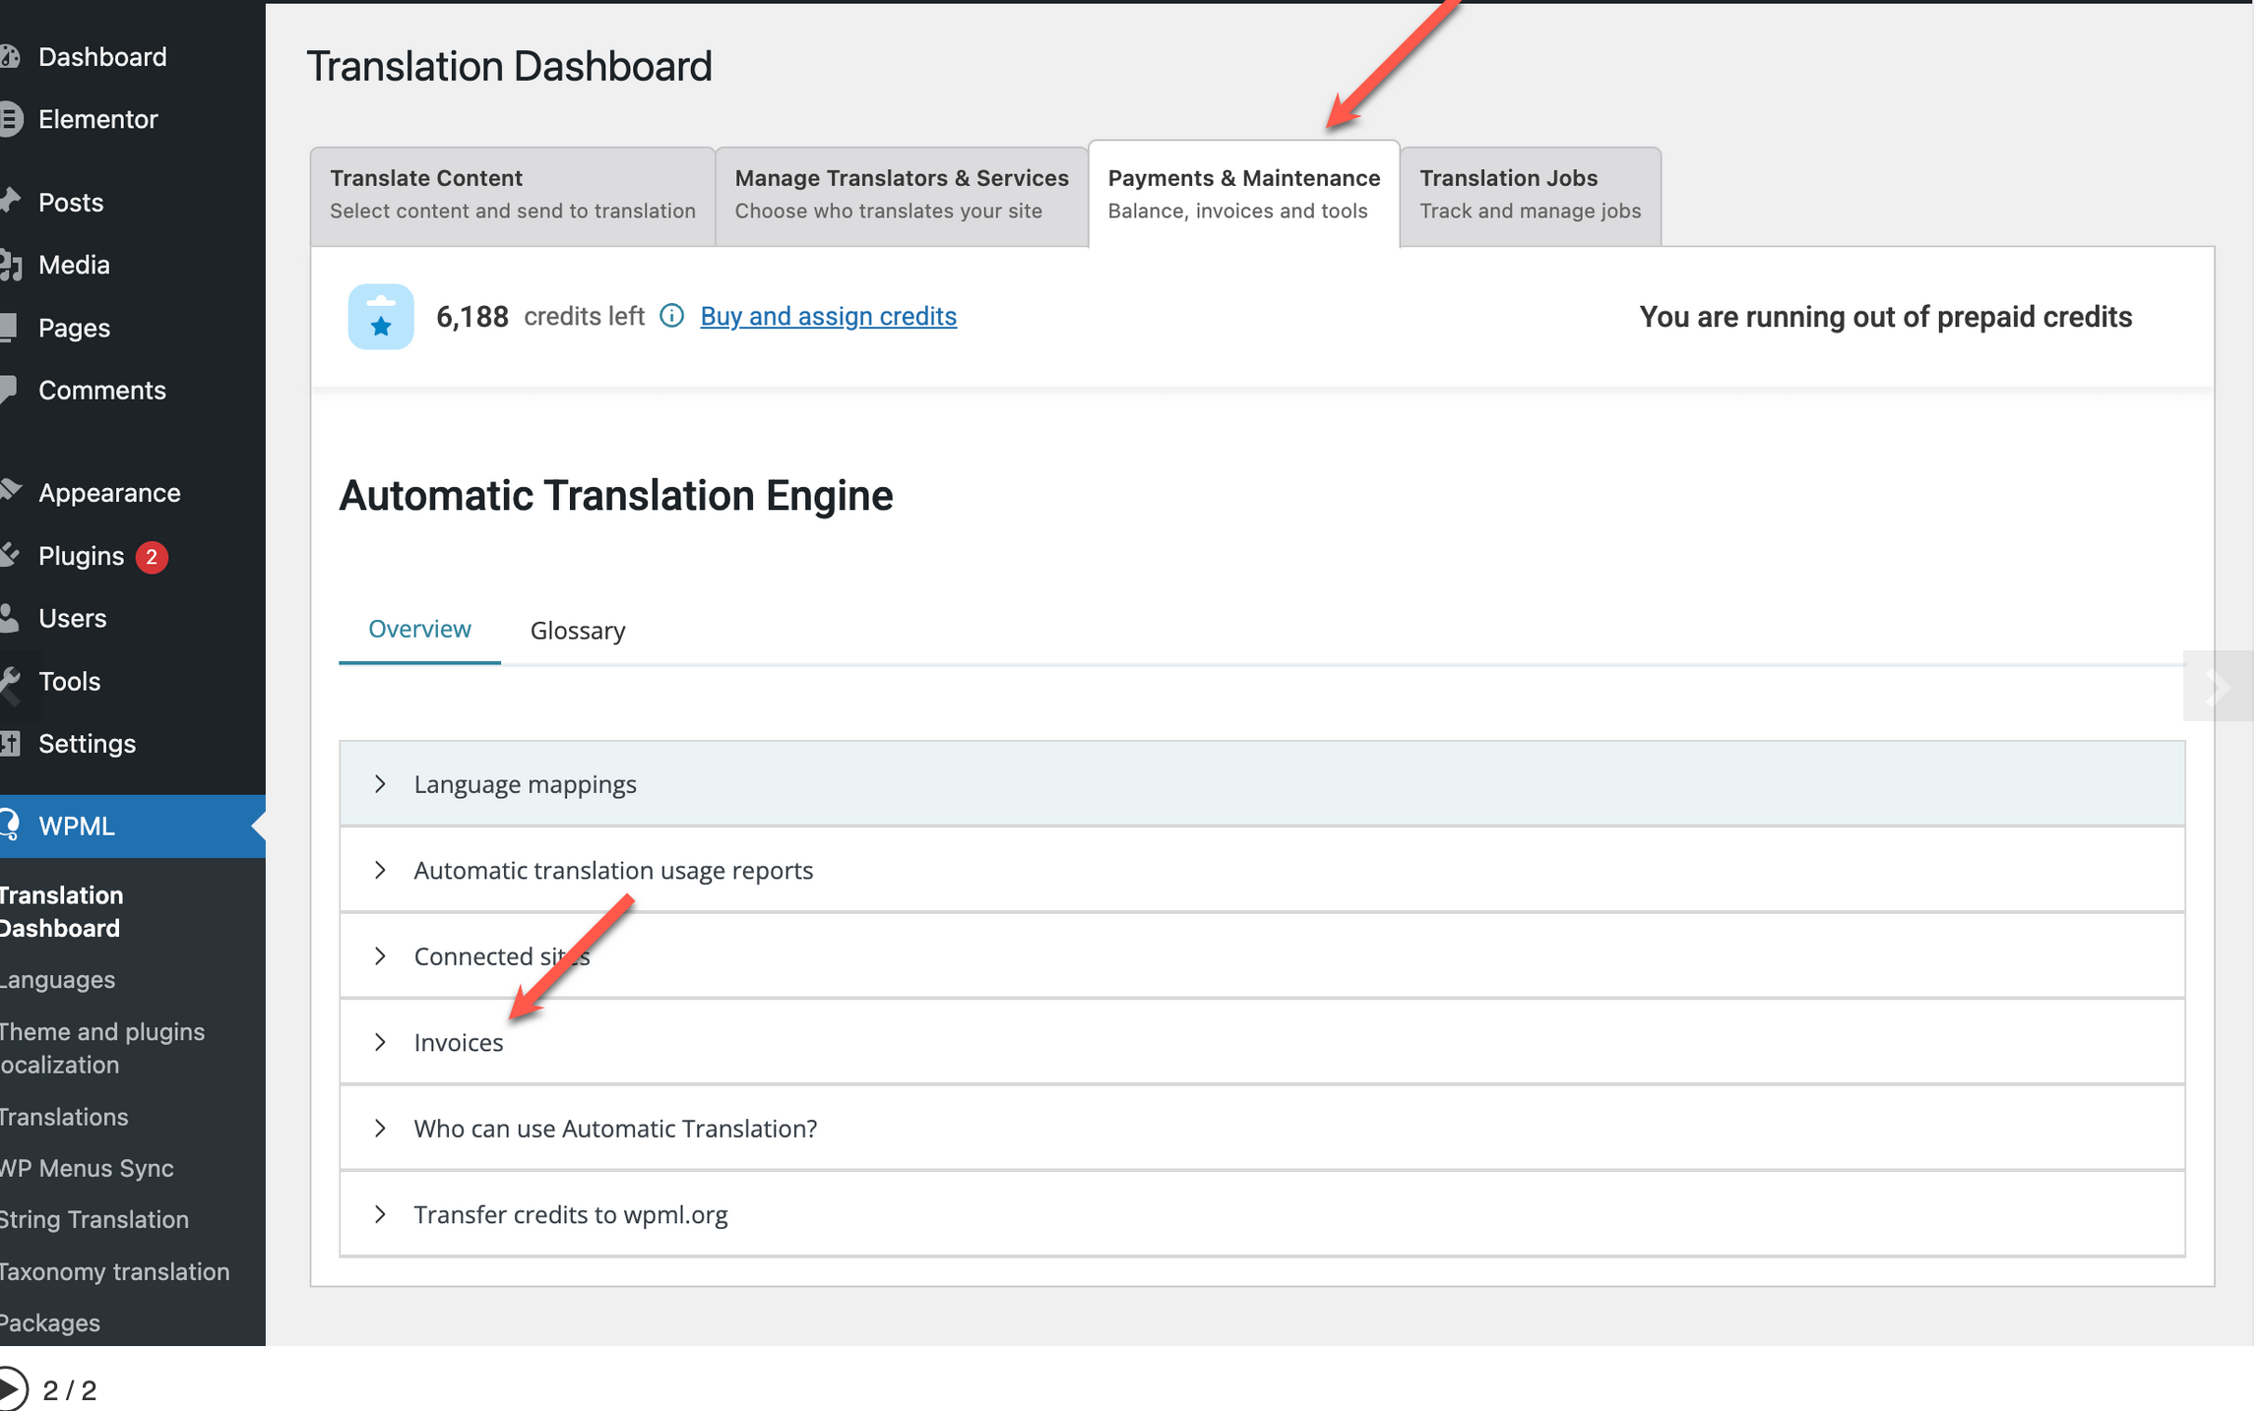The height and width of the screenshot is (1411, 2262).
Task: Click the Buy and assign credits link
Action: 828,316
